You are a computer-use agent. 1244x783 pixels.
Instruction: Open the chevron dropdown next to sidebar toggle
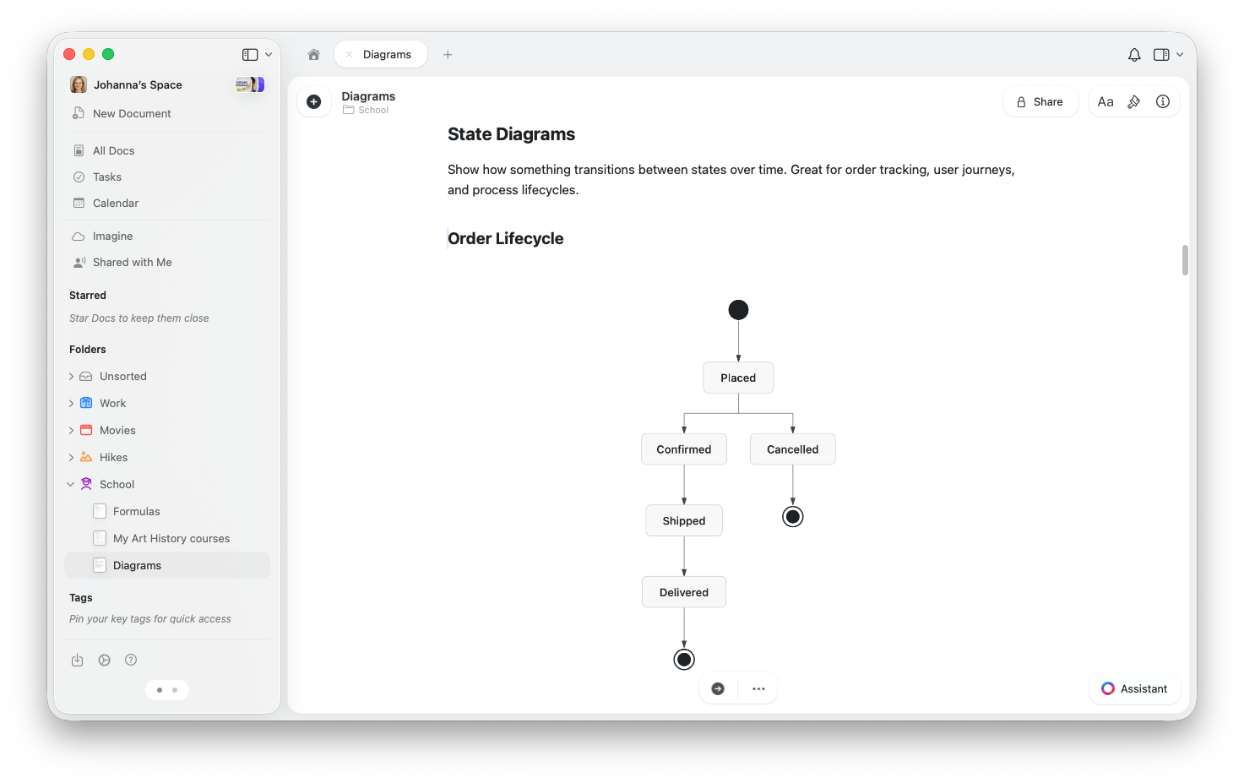(x=268, y=53)
